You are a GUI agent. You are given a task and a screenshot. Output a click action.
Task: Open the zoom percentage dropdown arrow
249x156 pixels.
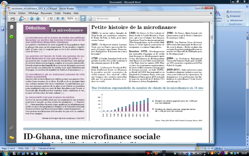76,19
